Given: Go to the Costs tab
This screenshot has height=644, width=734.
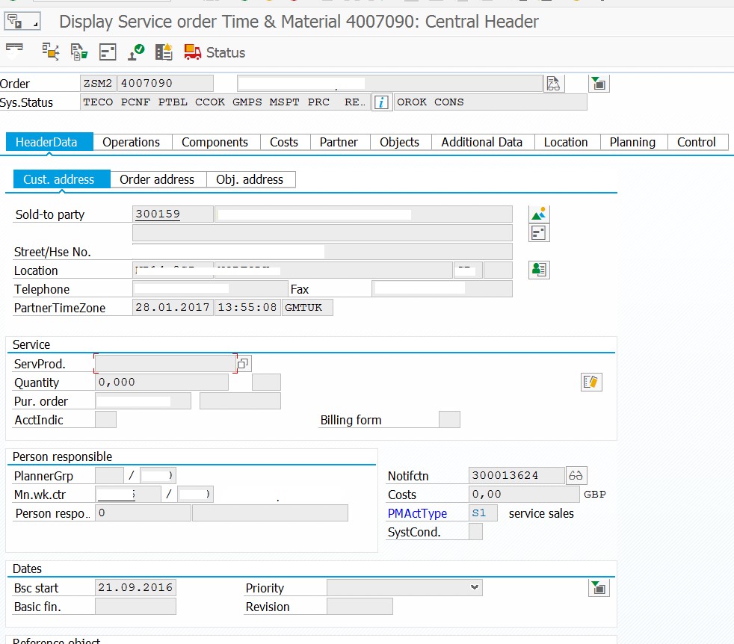Looking at the screenshot, I should (x=284, y=142).
